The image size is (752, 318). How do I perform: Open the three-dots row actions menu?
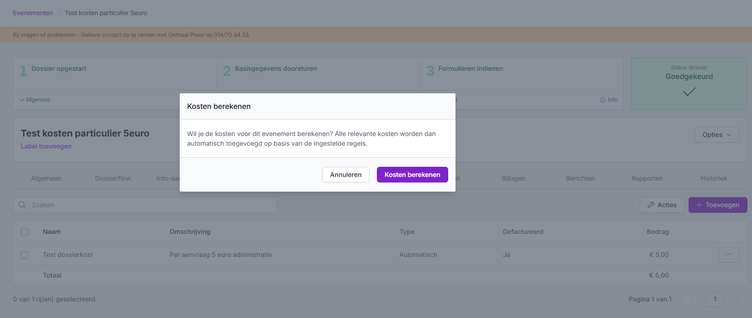coord(729,255)
